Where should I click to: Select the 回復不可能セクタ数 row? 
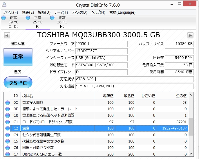coord(96,148)
